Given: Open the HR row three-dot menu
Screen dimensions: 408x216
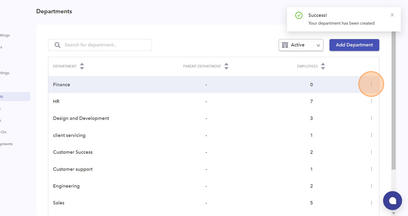Looking at the screenshot, I should pyautogui.click(x=371, y=101).
